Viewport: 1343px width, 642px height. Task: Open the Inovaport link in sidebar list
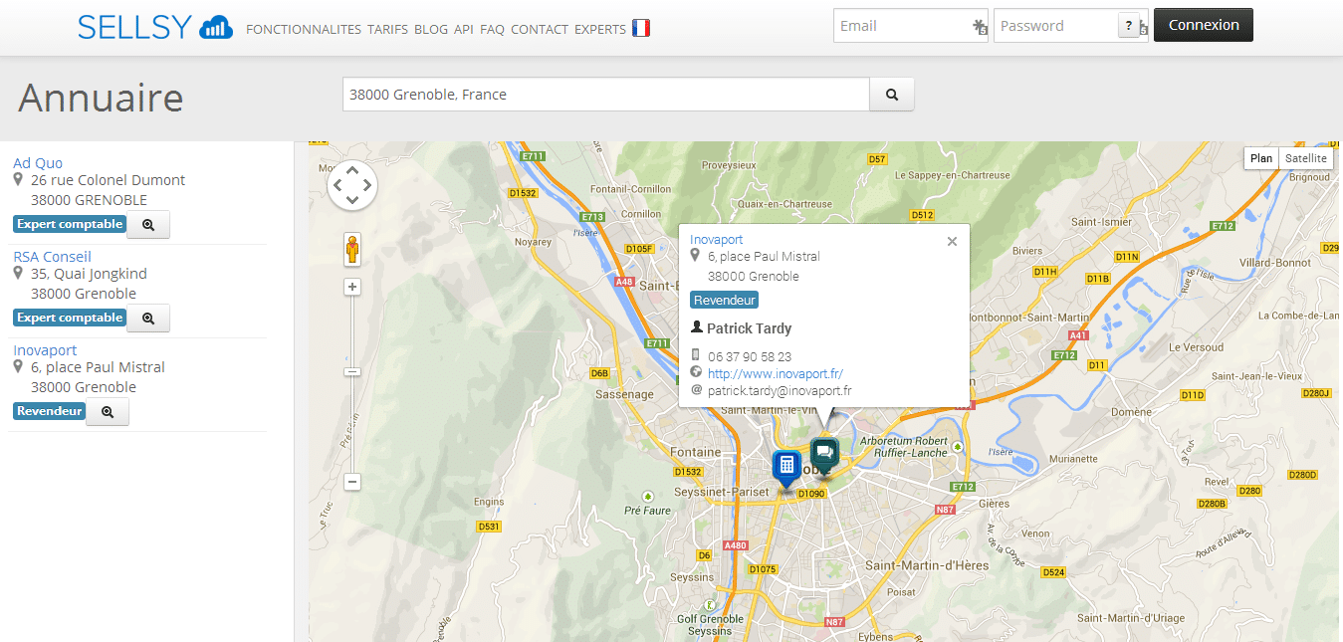point(45,350)
